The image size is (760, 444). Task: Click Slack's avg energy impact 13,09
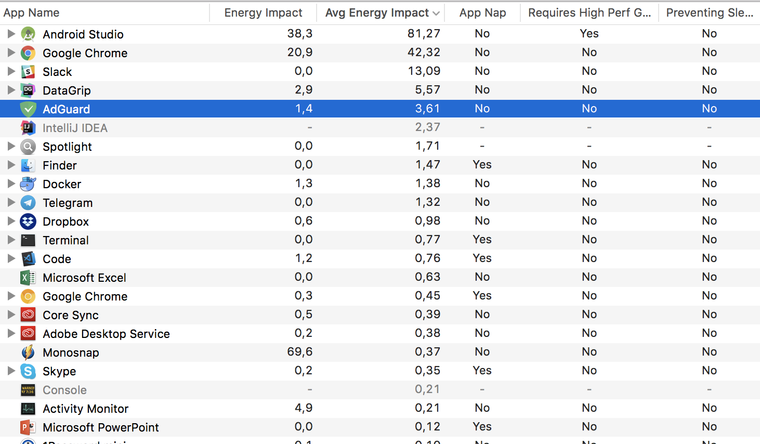point(424,71)
